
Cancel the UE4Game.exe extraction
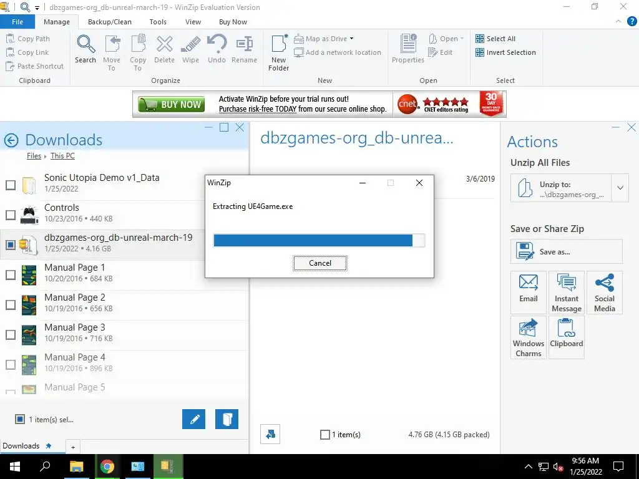click(x=320, y=263)
